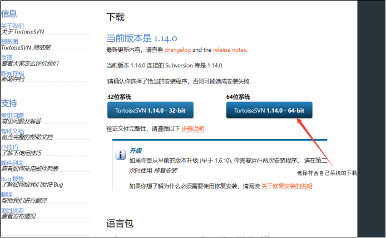
Task: Click the 升级 notice title
Action: click(x=135, y=150)
